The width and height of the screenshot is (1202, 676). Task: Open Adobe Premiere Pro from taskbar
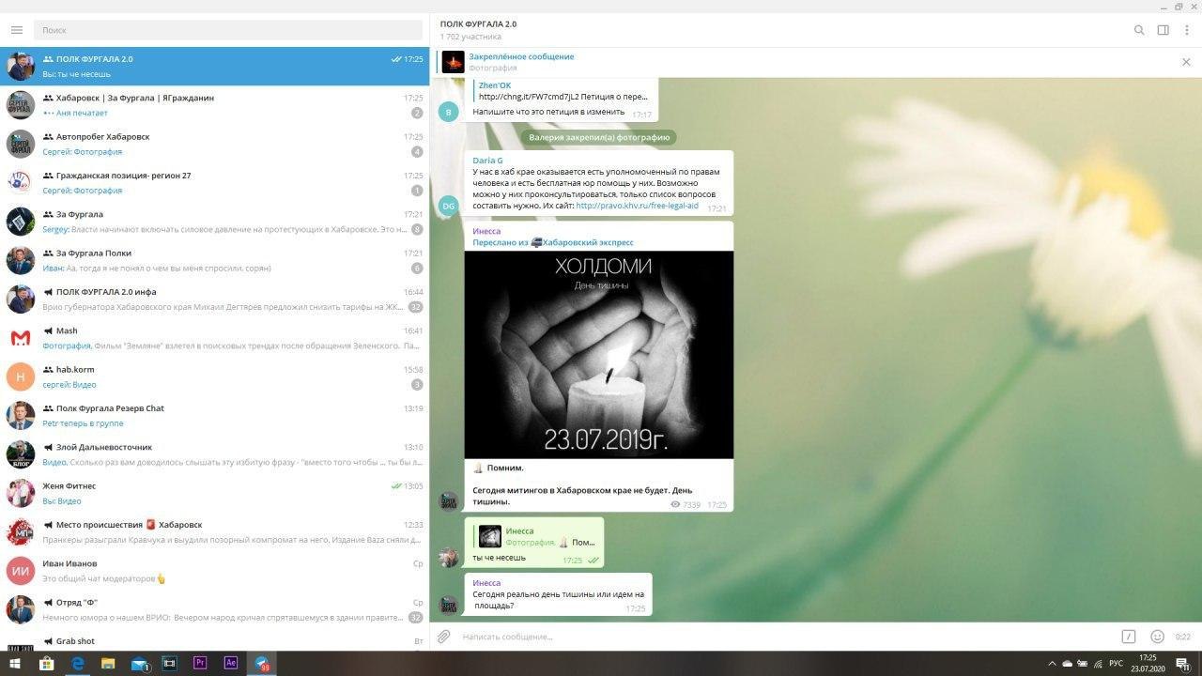click(200, 663)
